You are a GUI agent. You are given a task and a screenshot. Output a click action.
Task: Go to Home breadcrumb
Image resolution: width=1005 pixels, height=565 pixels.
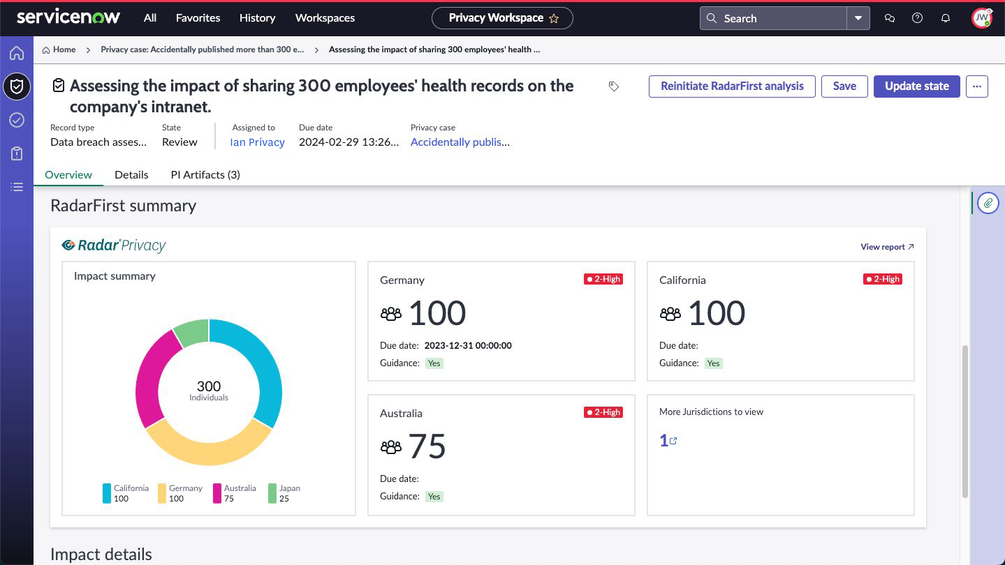59,50
